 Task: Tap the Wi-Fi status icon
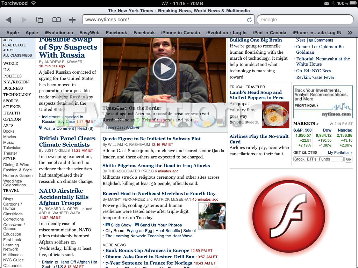(x=34, y=3)
